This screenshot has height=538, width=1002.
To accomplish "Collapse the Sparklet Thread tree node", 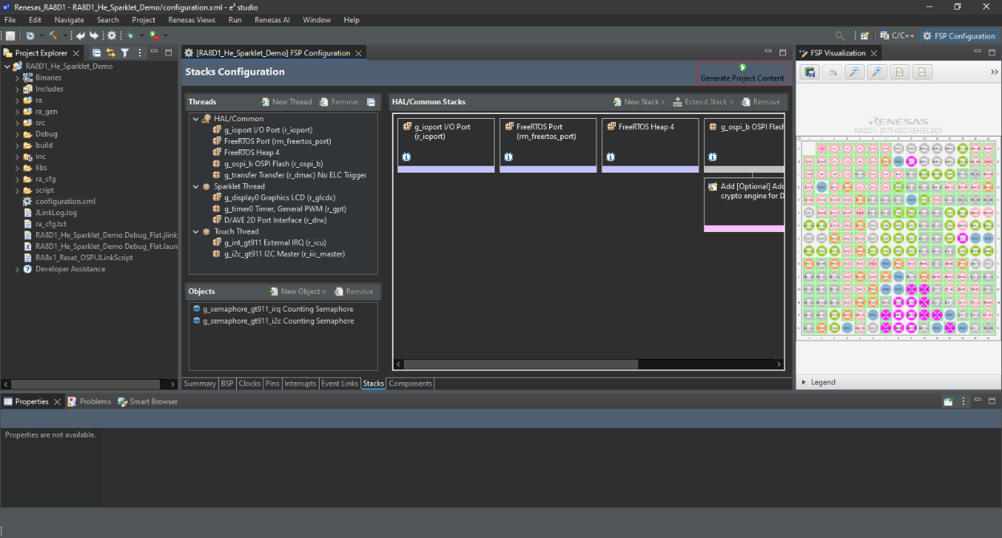I will pyautogui.click(x=195, y=186).
